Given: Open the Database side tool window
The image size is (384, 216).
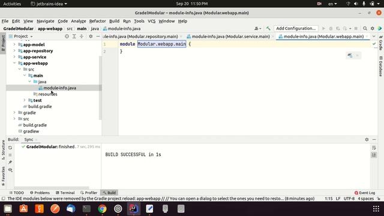Looking at the screenshot, I should [x=381, y=67].
